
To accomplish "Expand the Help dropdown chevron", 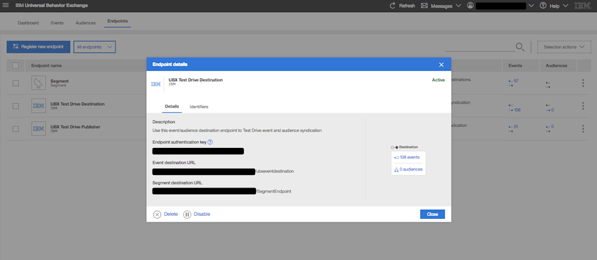I will (x=565, y=6).
